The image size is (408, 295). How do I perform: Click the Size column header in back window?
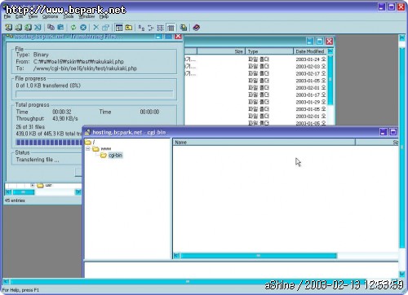tap(221, 51)
